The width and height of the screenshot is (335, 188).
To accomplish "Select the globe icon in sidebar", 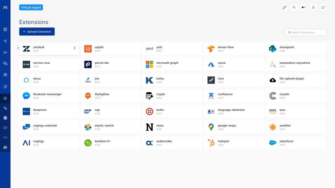I will 5,118.
